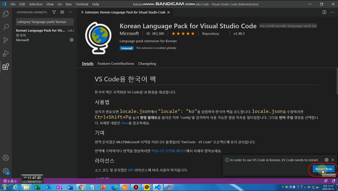Open the Extensions sidebar more actions menu
The height and width of the screenshot is (191, 338).
coord(70,12)
